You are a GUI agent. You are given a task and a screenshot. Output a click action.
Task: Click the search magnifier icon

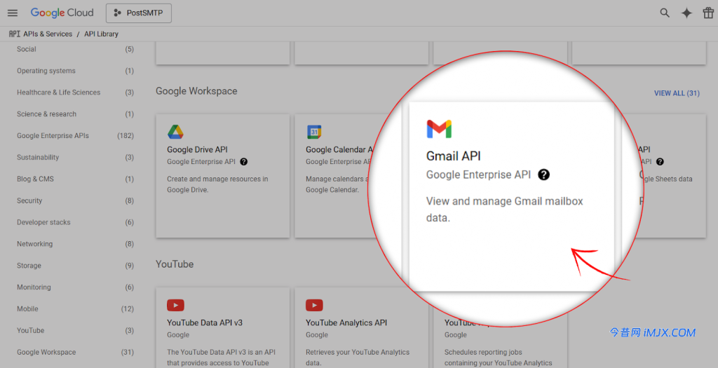tap(665, 13)
